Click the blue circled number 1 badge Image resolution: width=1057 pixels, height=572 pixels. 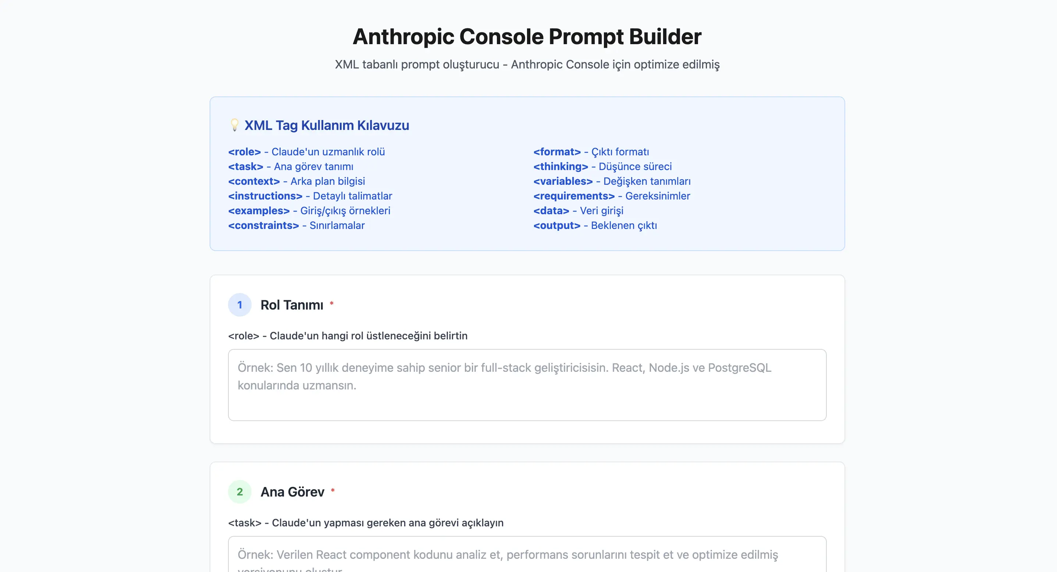[240, 305]
